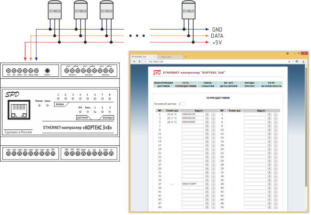The image size is (311, 215).
Task: Open the ДАТА/ВРЕМЯ menu item
Action: coord(229,86)
